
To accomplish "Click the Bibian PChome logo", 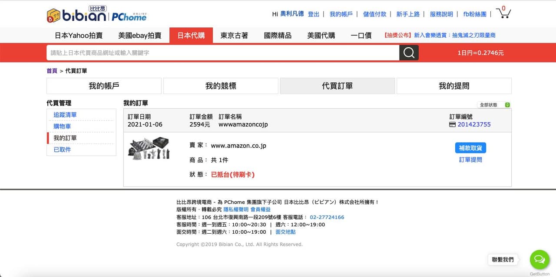I will (96, 14).
